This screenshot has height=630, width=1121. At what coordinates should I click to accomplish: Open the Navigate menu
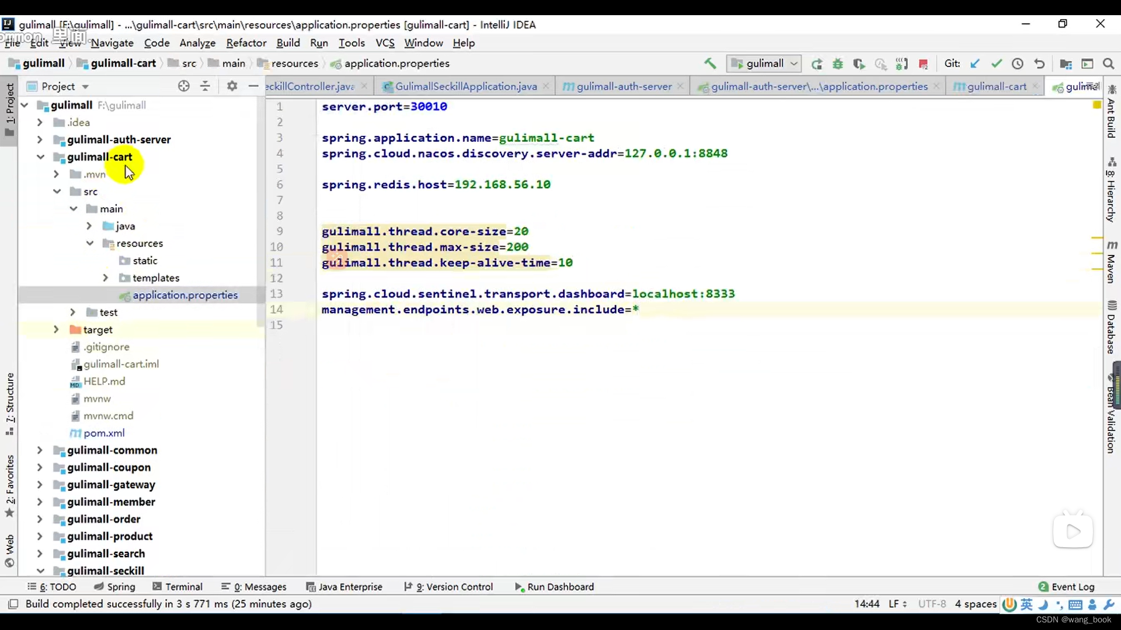[x=112, y=43]
